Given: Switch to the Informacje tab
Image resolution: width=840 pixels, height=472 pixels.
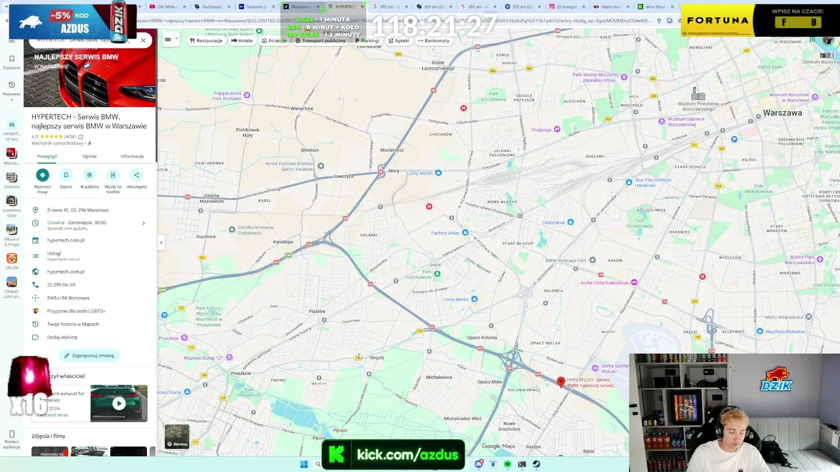Looking at the screenshot, I should (x=132, y=157).
